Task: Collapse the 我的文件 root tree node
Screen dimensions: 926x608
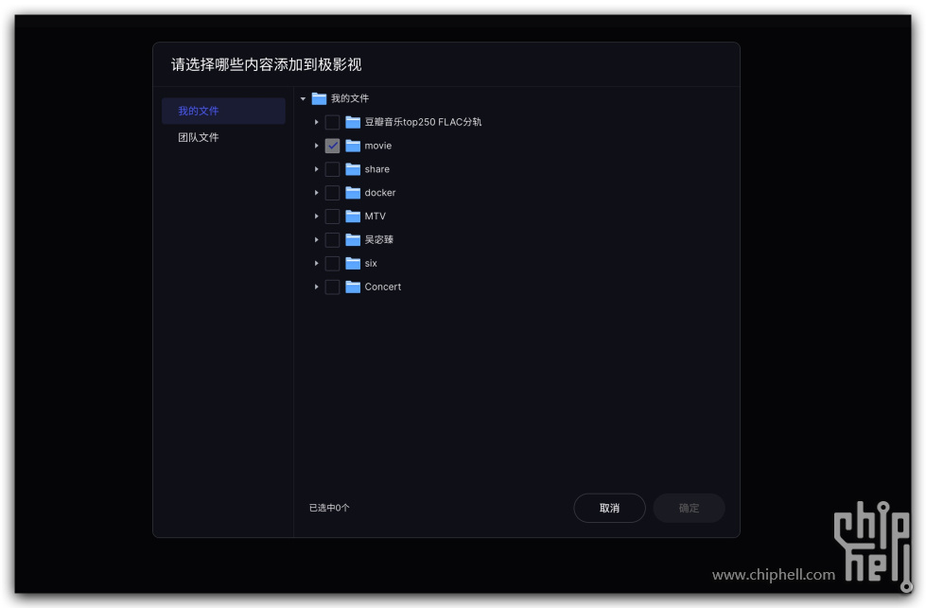Action: click(x=303, y=98)
